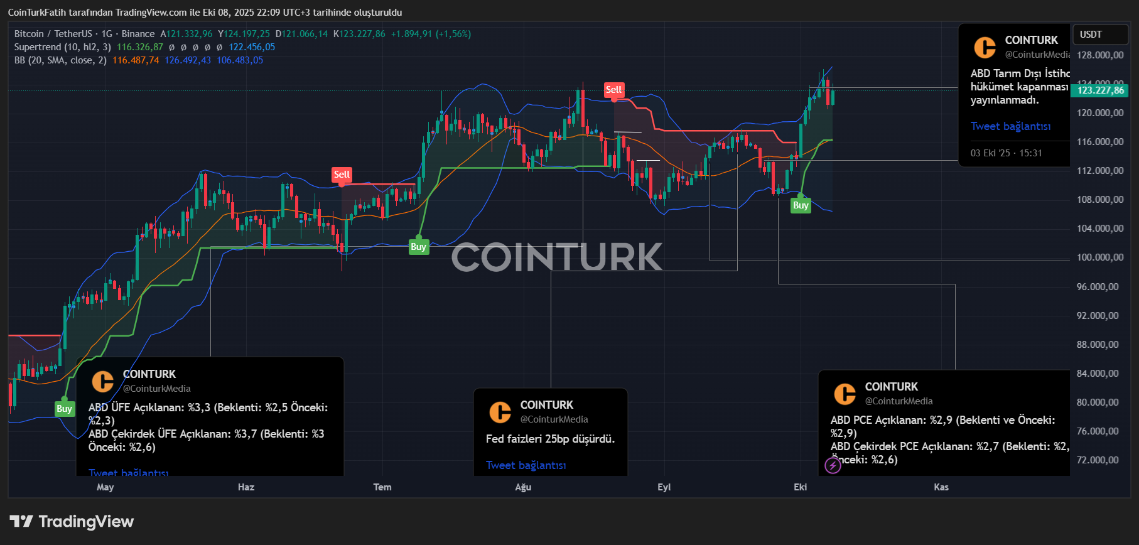Select the Buy signal near Tem
This screenshot has width=1139, height=545.
tap(419, 247)
